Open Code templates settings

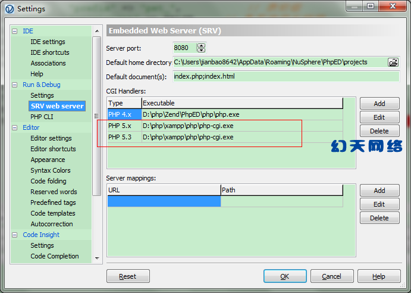tap(53, 213)
